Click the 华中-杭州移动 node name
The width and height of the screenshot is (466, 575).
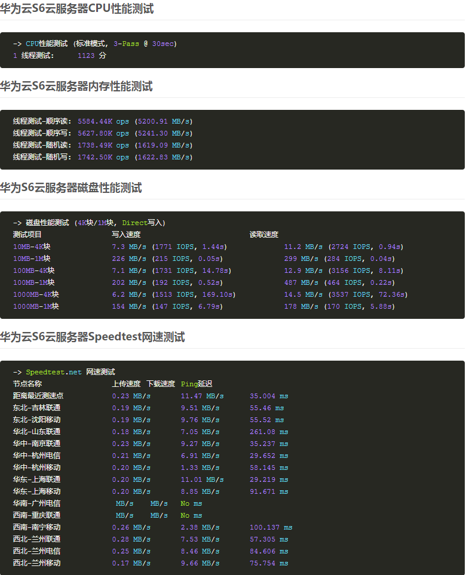(36, 467)
